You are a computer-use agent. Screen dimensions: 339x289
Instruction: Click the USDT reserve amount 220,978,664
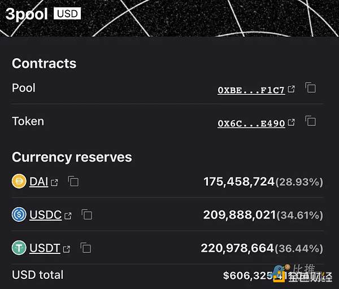click(x=237, y=248)
